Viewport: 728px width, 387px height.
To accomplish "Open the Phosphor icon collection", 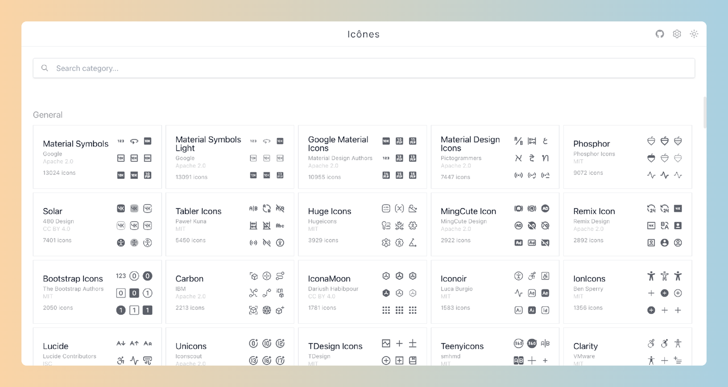I will pos(627,157).
